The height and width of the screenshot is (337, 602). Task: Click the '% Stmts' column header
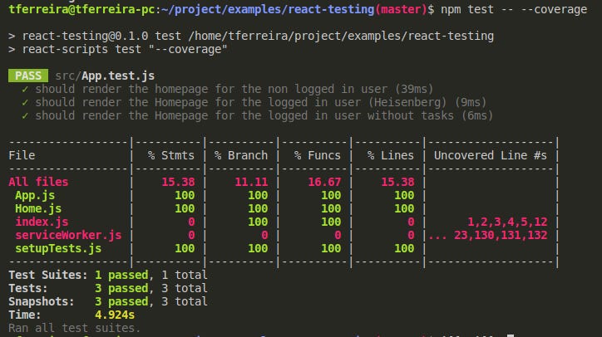(170, 155)
